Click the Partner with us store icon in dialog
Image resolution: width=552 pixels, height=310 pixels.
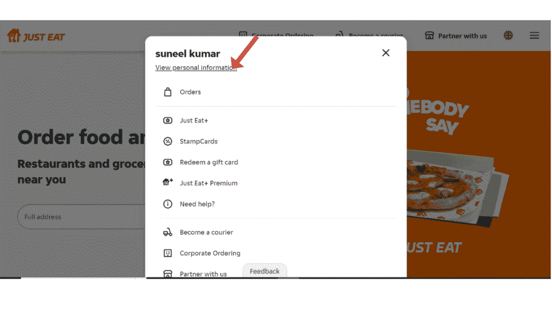click(168, 274)
